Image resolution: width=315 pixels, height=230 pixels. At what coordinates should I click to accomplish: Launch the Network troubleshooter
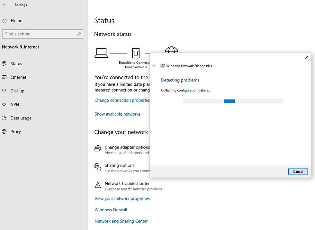tap(127, 184)
